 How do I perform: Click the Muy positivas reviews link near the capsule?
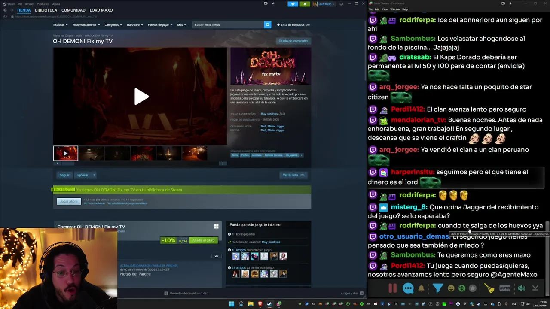269,114
